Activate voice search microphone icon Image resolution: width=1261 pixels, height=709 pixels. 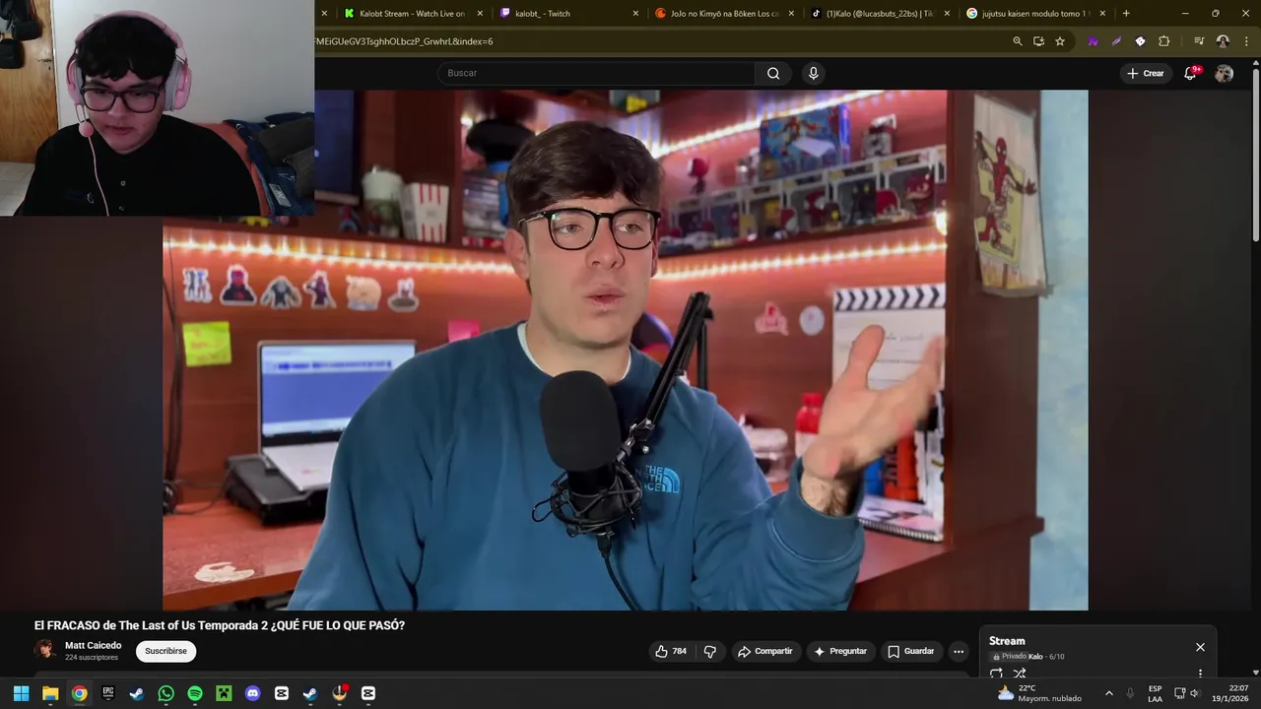click(813, 73)
